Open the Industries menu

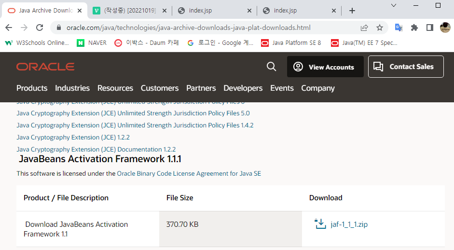[x=72, y=88]
